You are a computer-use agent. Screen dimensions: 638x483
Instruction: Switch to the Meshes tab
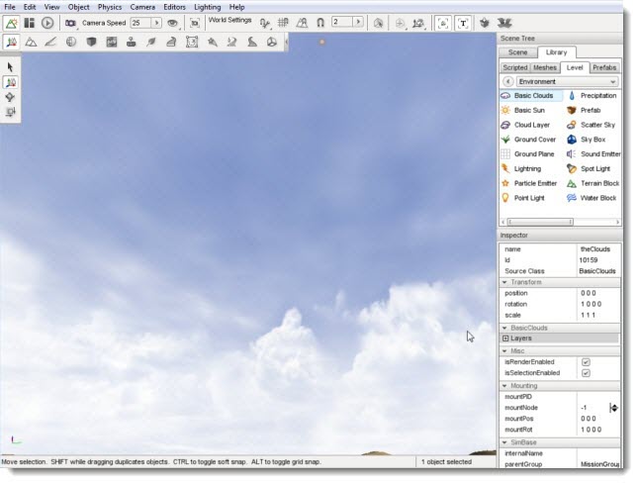coord(545,67)
